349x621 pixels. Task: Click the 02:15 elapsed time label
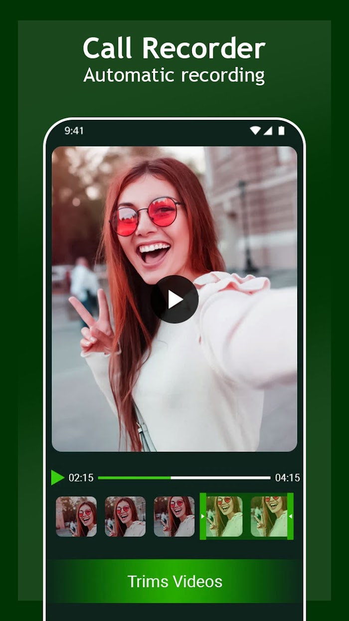[x=81, y=478]
